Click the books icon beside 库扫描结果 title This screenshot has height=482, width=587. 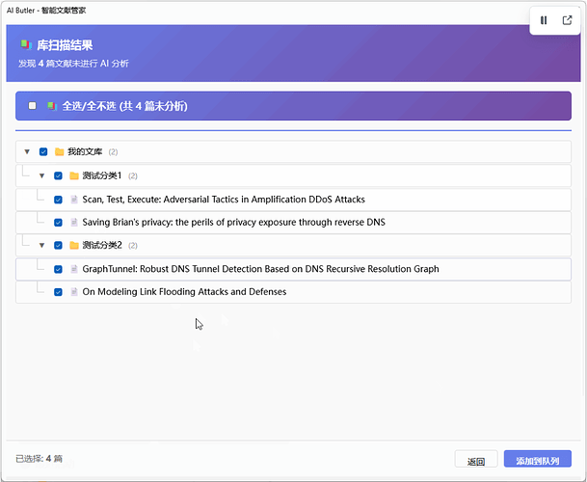26,45
